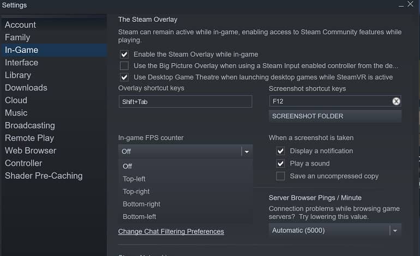Click the Overlay shortcut keys field
Viewport: 420px width, 256px height.
tap(185, 101)
